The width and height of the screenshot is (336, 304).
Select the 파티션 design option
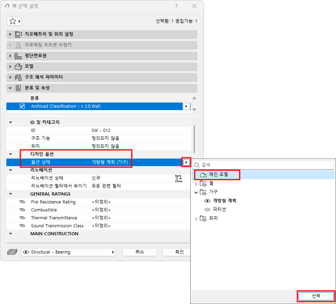point(219,209)
